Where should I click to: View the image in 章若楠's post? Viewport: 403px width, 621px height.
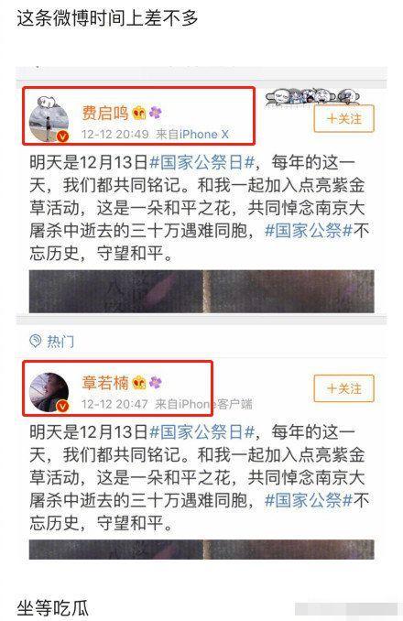coord(201,550)
